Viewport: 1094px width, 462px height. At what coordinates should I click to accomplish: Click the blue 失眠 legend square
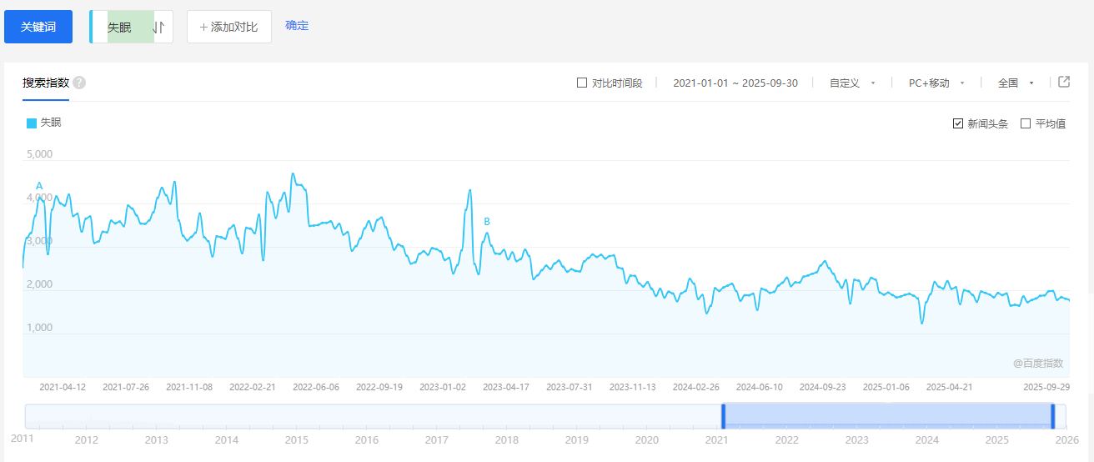pos(32,123)
